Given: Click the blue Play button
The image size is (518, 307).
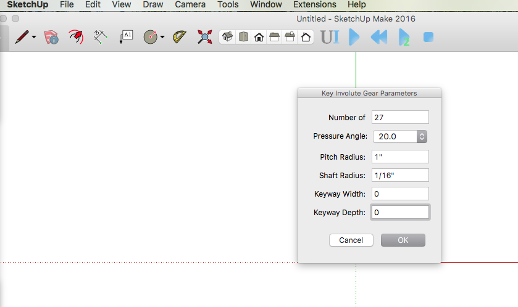Looking at the screenshot, I should [x=354, y=37].
